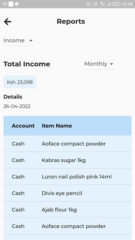This screenshot has width=135, height=240.
Task: Tap the chat bubble notification icon
Action: click(16, 4)
